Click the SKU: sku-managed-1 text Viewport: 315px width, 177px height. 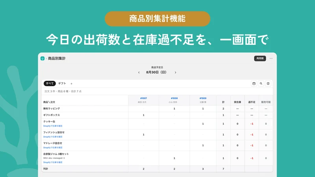click(x=54, y=158)
